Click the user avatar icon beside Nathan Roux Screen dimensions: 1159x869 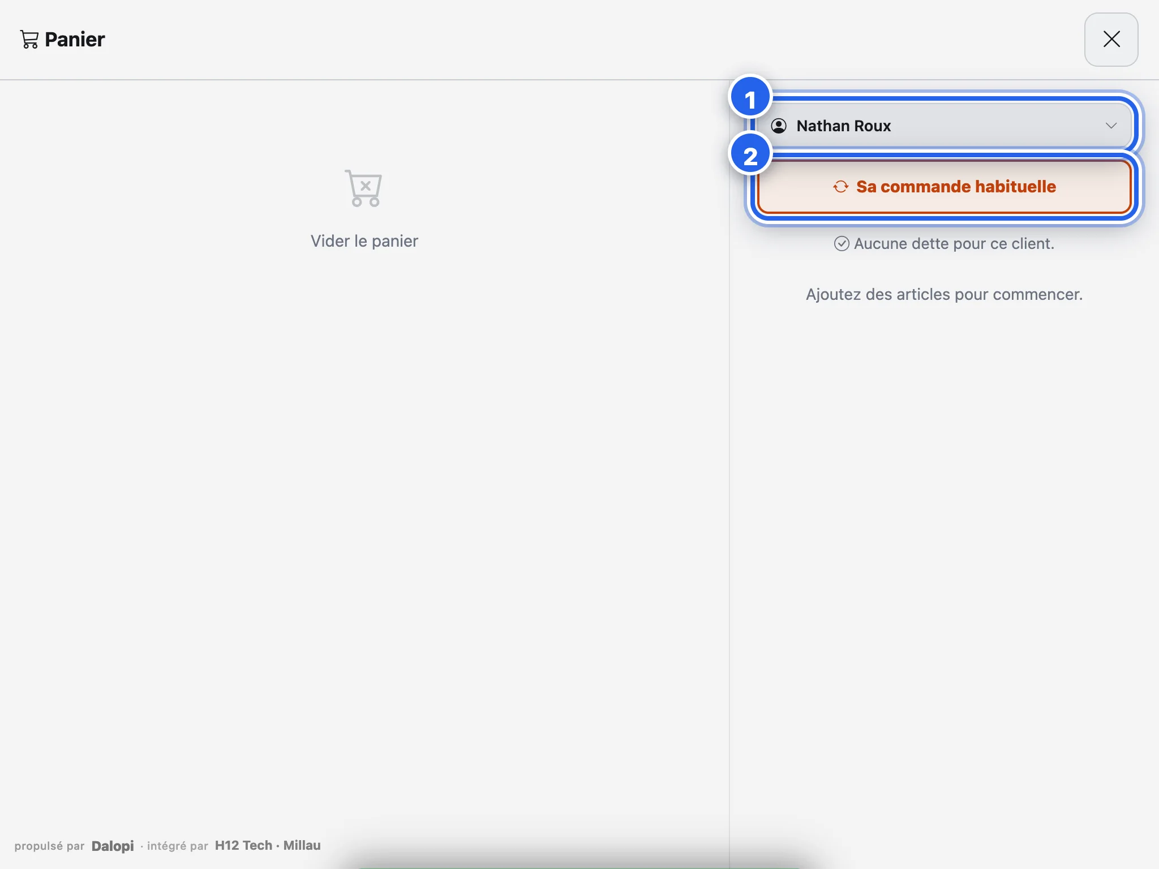(x=779, y=126)
